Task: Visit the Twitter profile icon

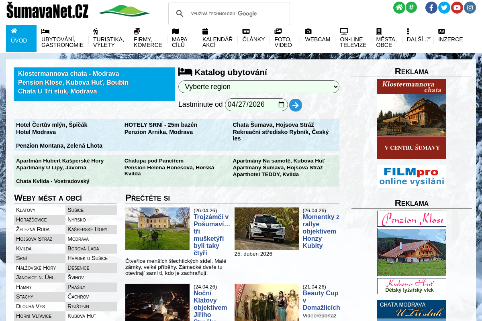Action: coord(444,8)
